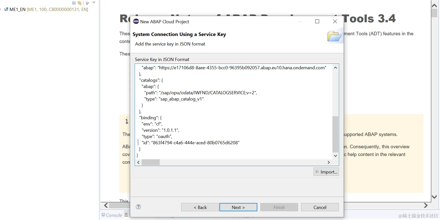Screen dimensions: 440x220
Task: Maximize the New ABAP Cloud Project dialog
Action: 317,21
